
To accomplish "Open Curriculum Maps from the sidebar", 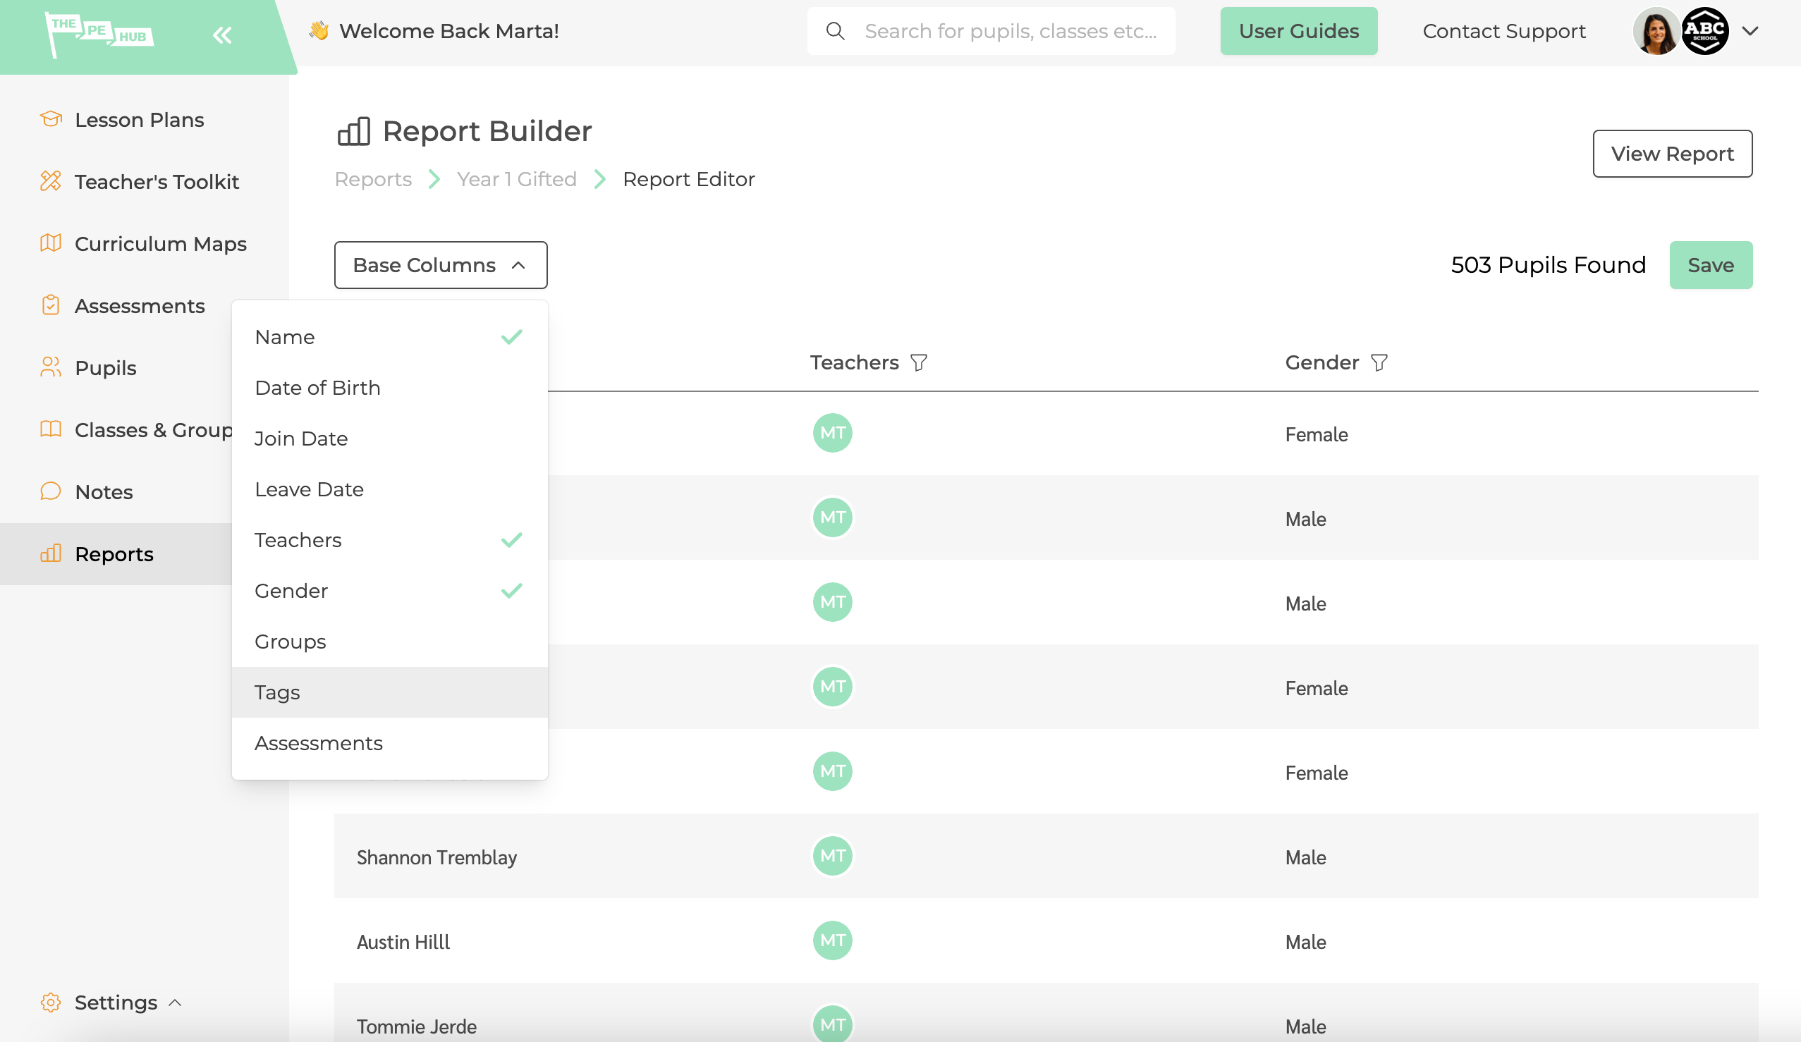I will tap(160, 244).
